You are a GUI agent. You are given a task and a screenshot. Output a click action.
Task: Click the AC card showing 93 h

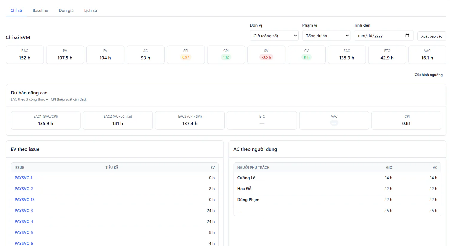(x=146, y=55)
